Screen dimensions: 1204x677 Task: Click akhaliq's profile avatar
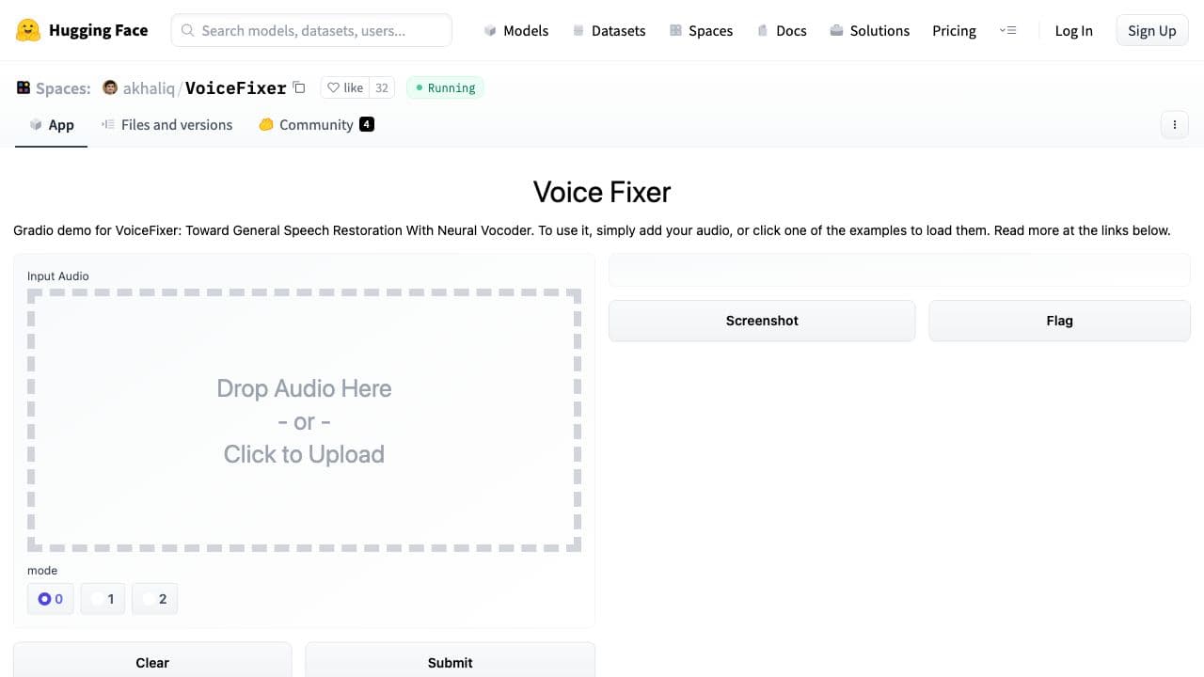click(110, 87)
